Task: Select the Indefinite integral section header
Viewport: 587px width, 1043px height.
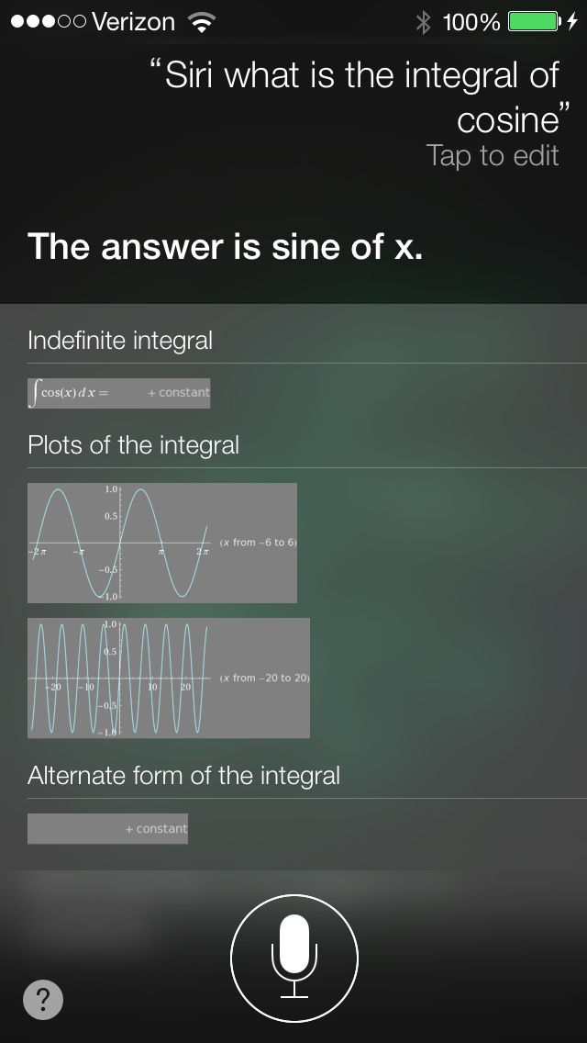Action: pyautogui.click(x=119, y=340)
